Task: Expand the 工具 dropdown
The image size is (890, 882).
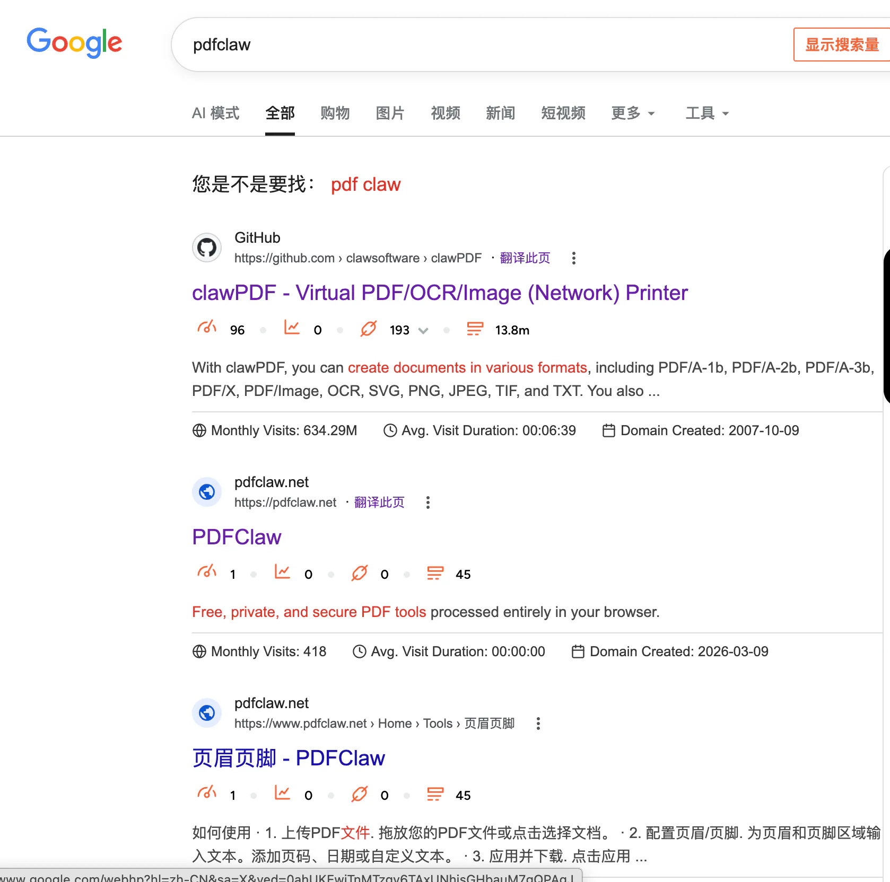Action: (708, 113)
